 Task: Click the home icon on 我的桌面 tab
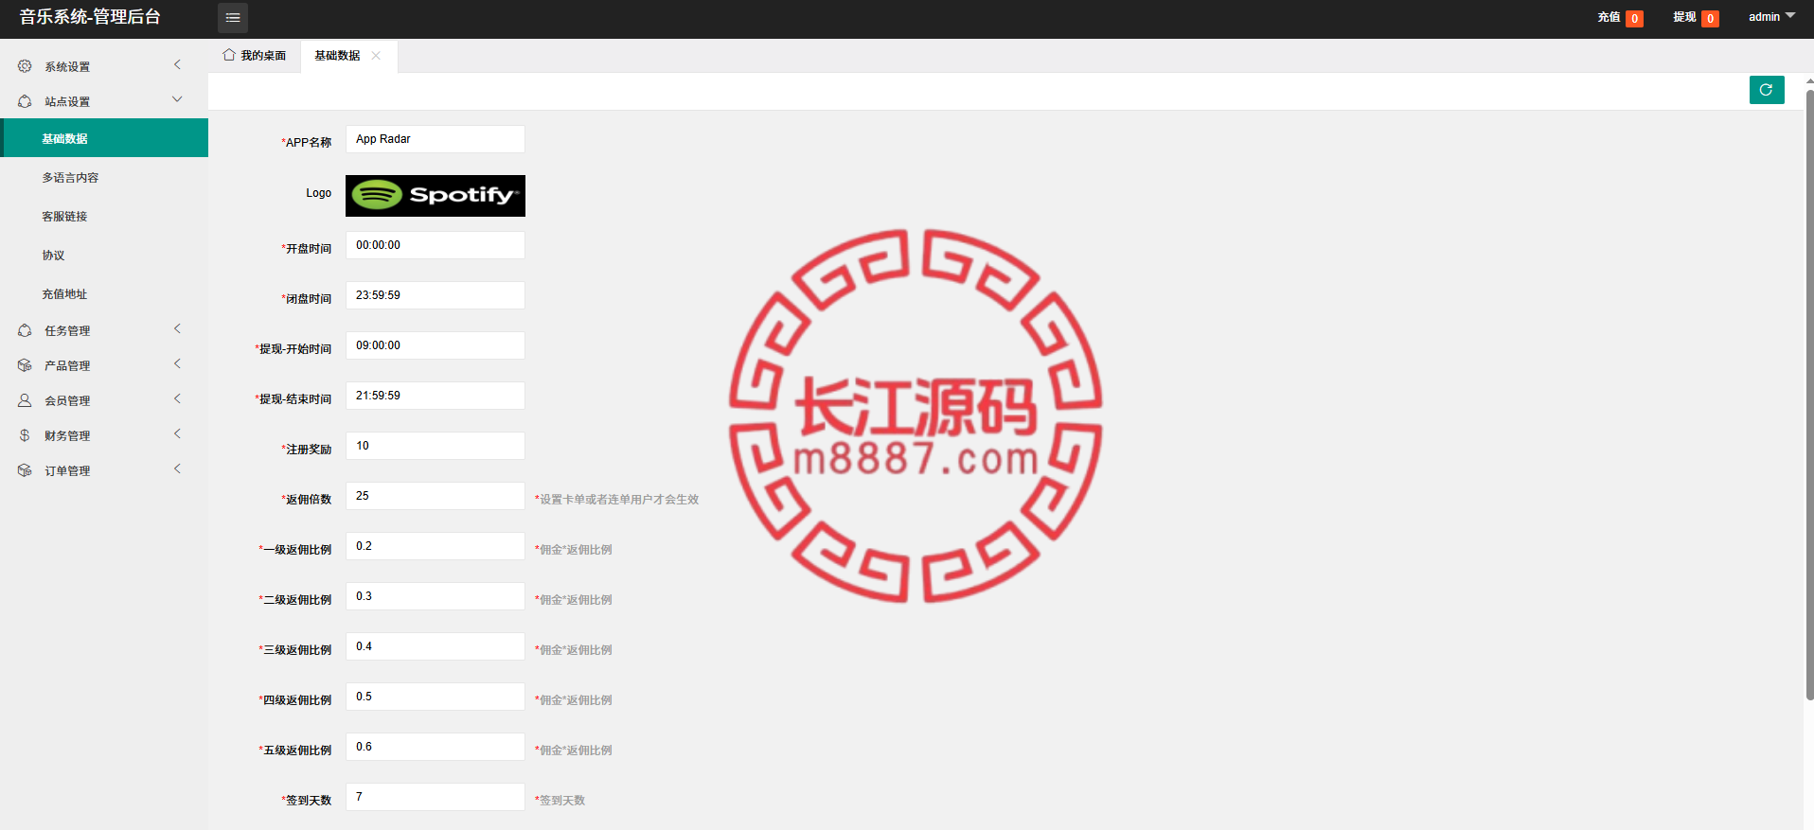pos(229,55)
